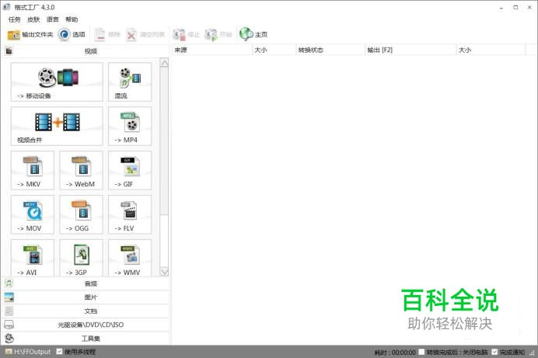
Task: Click the first 大小 size column header
Action: pos(274,50)
